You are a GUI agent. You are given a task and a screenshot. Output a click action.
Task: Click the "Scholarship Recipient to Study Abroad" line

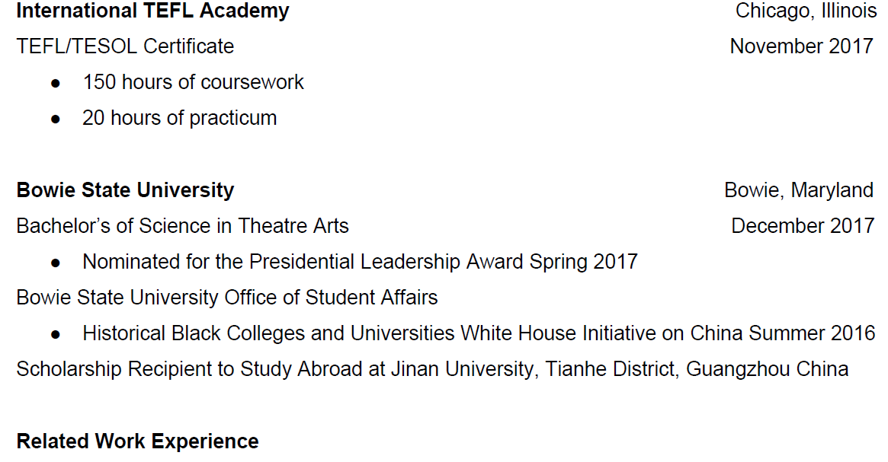point(201,369)
